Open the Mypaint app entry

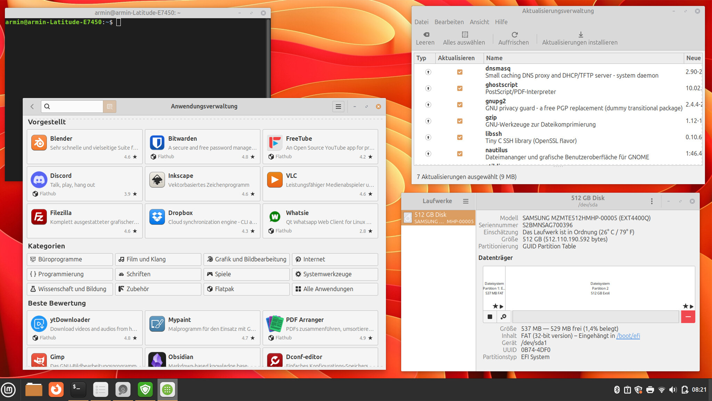point(202,328)
